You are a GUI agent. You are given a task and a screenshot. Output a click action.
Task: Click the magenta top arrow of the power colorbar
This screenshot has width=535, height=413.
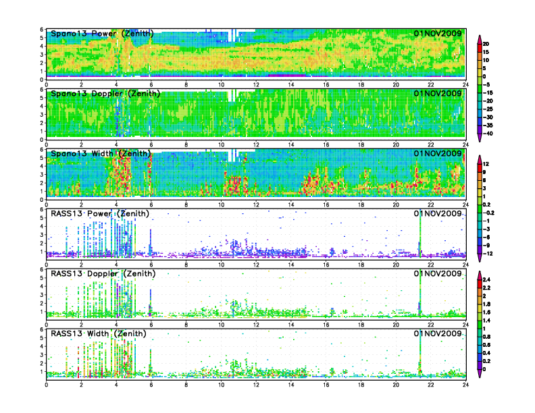(x=480, y=39)
